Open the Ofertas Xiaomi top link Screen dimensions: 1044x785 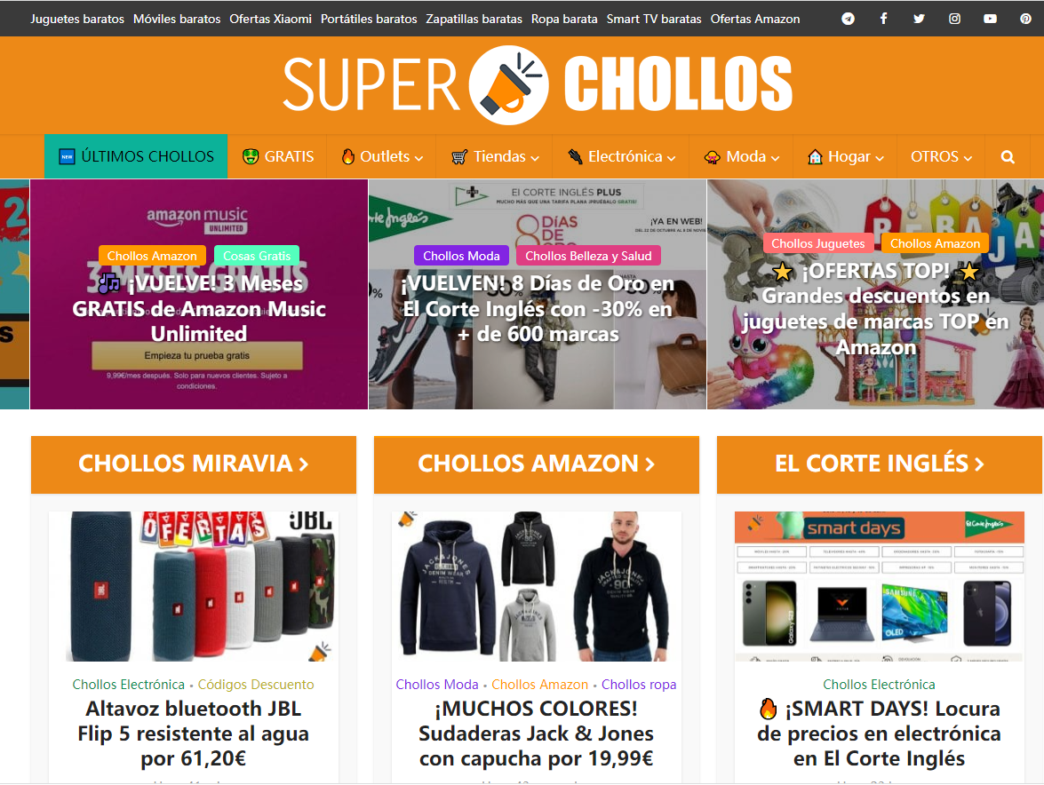pyautogui.click(x=270, y=19)
